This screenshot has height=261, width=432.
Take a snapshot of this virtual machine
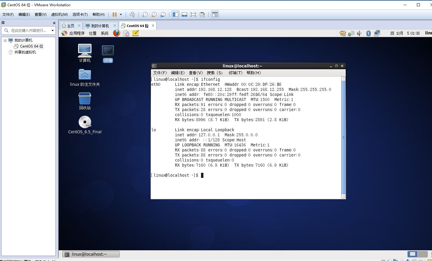tap(145, 15)
